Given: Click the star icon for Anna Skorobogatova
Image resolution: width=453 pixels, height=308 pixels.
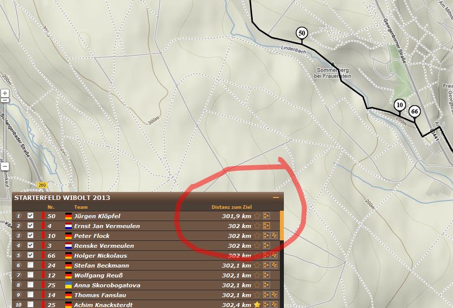Looking at the screenshot, I should pos(257,285).
